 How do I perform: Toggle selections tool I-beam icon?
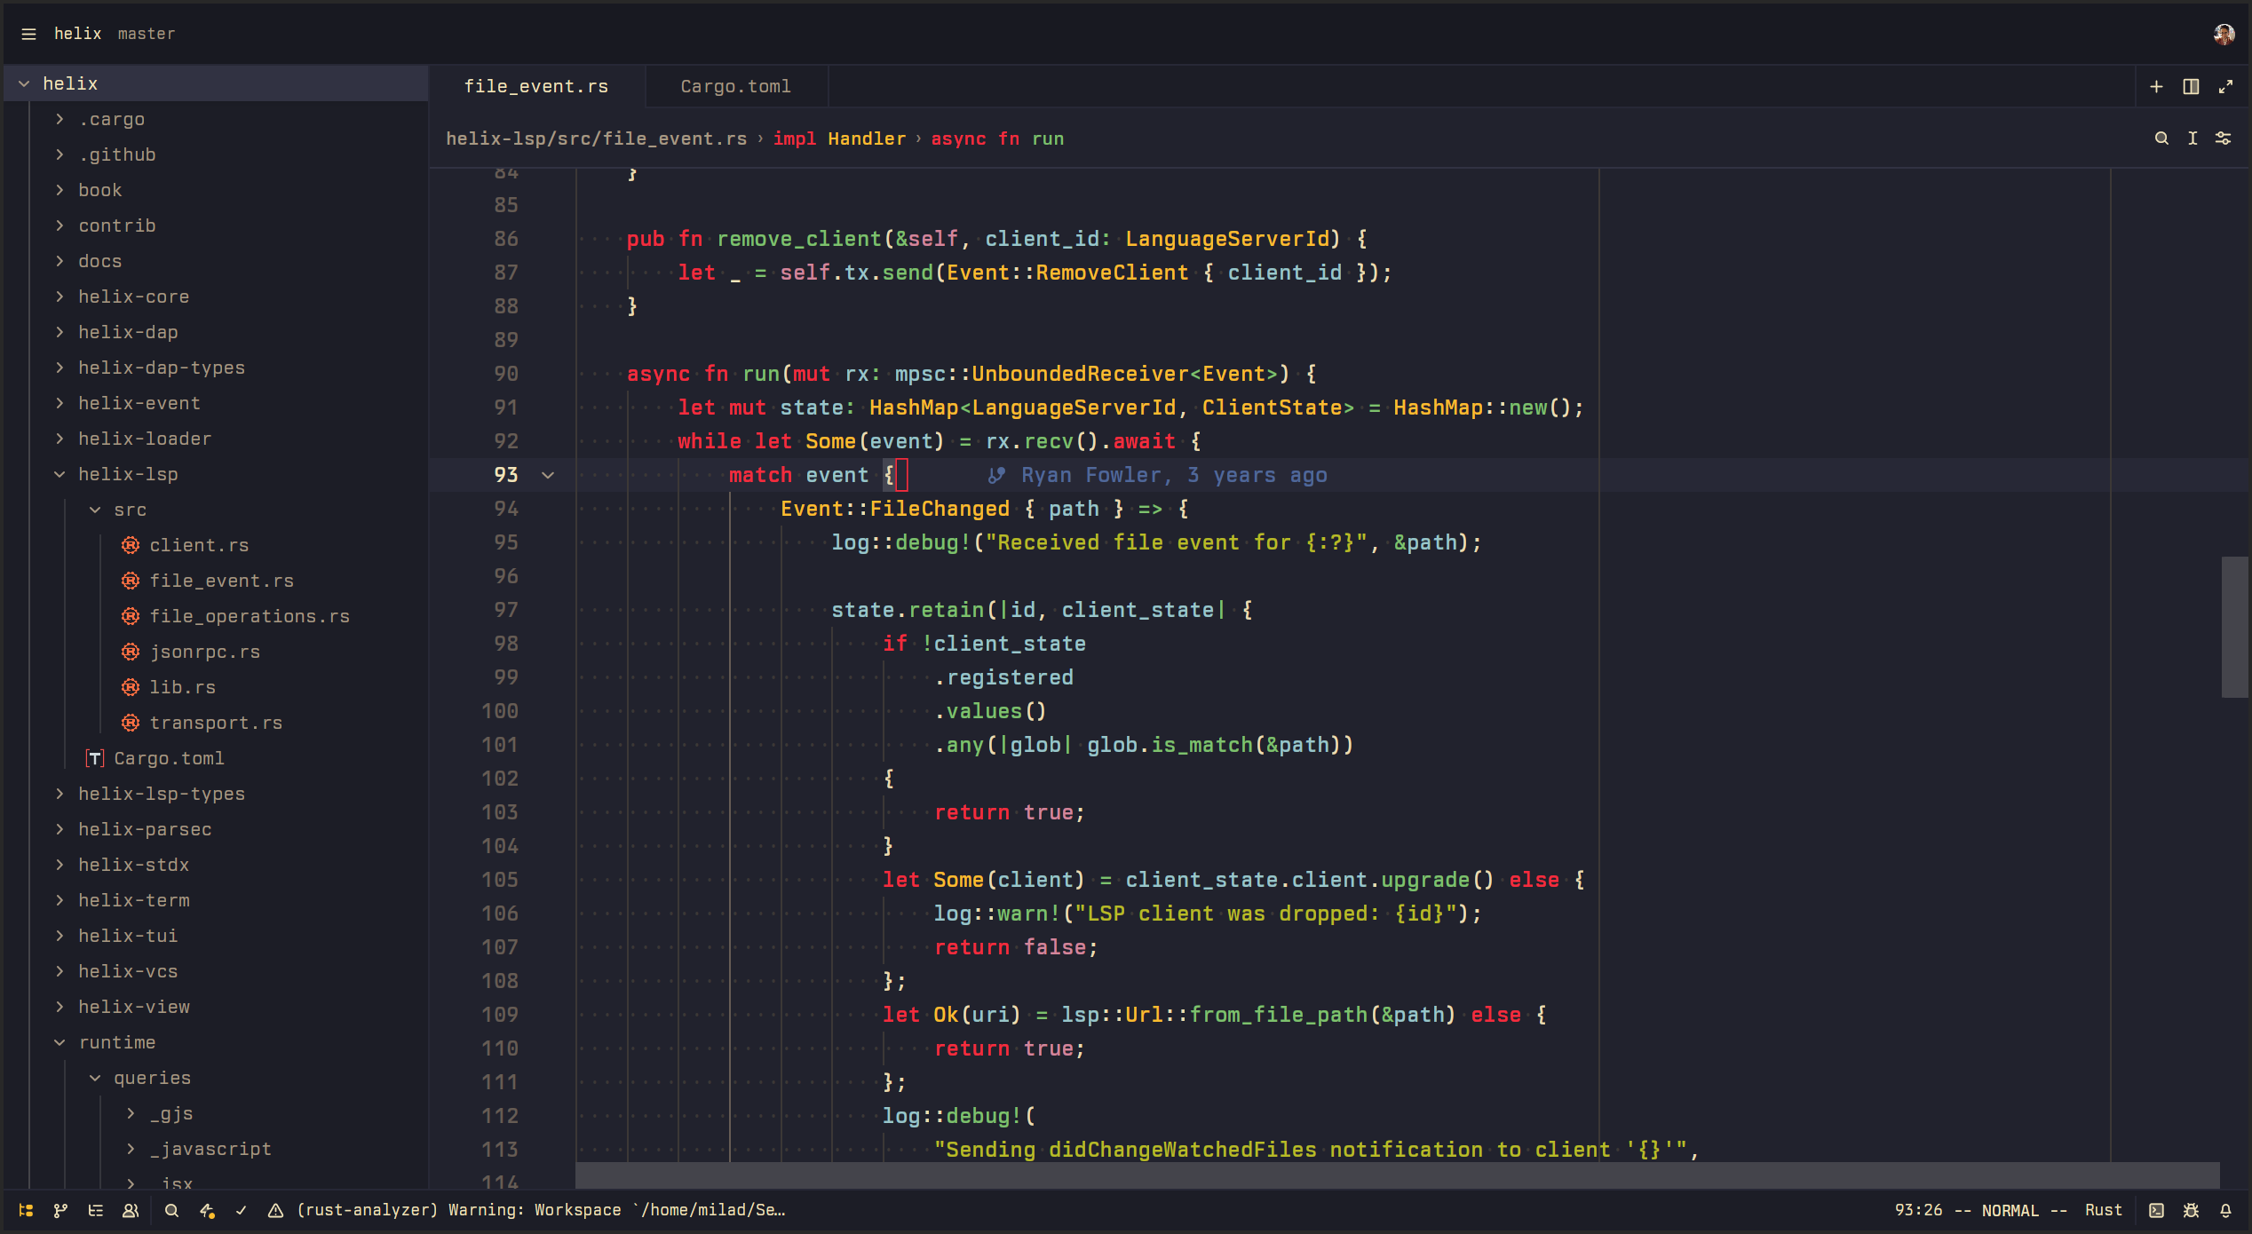(2193, 138)
